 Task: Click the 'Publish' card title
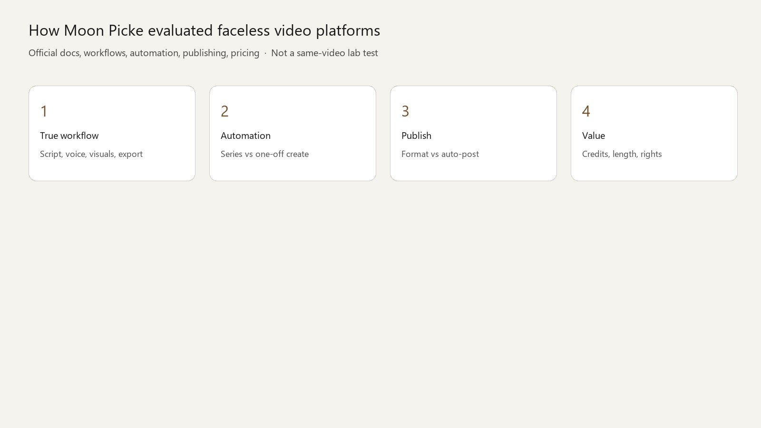pyautogui.click(x=416, y=136)
